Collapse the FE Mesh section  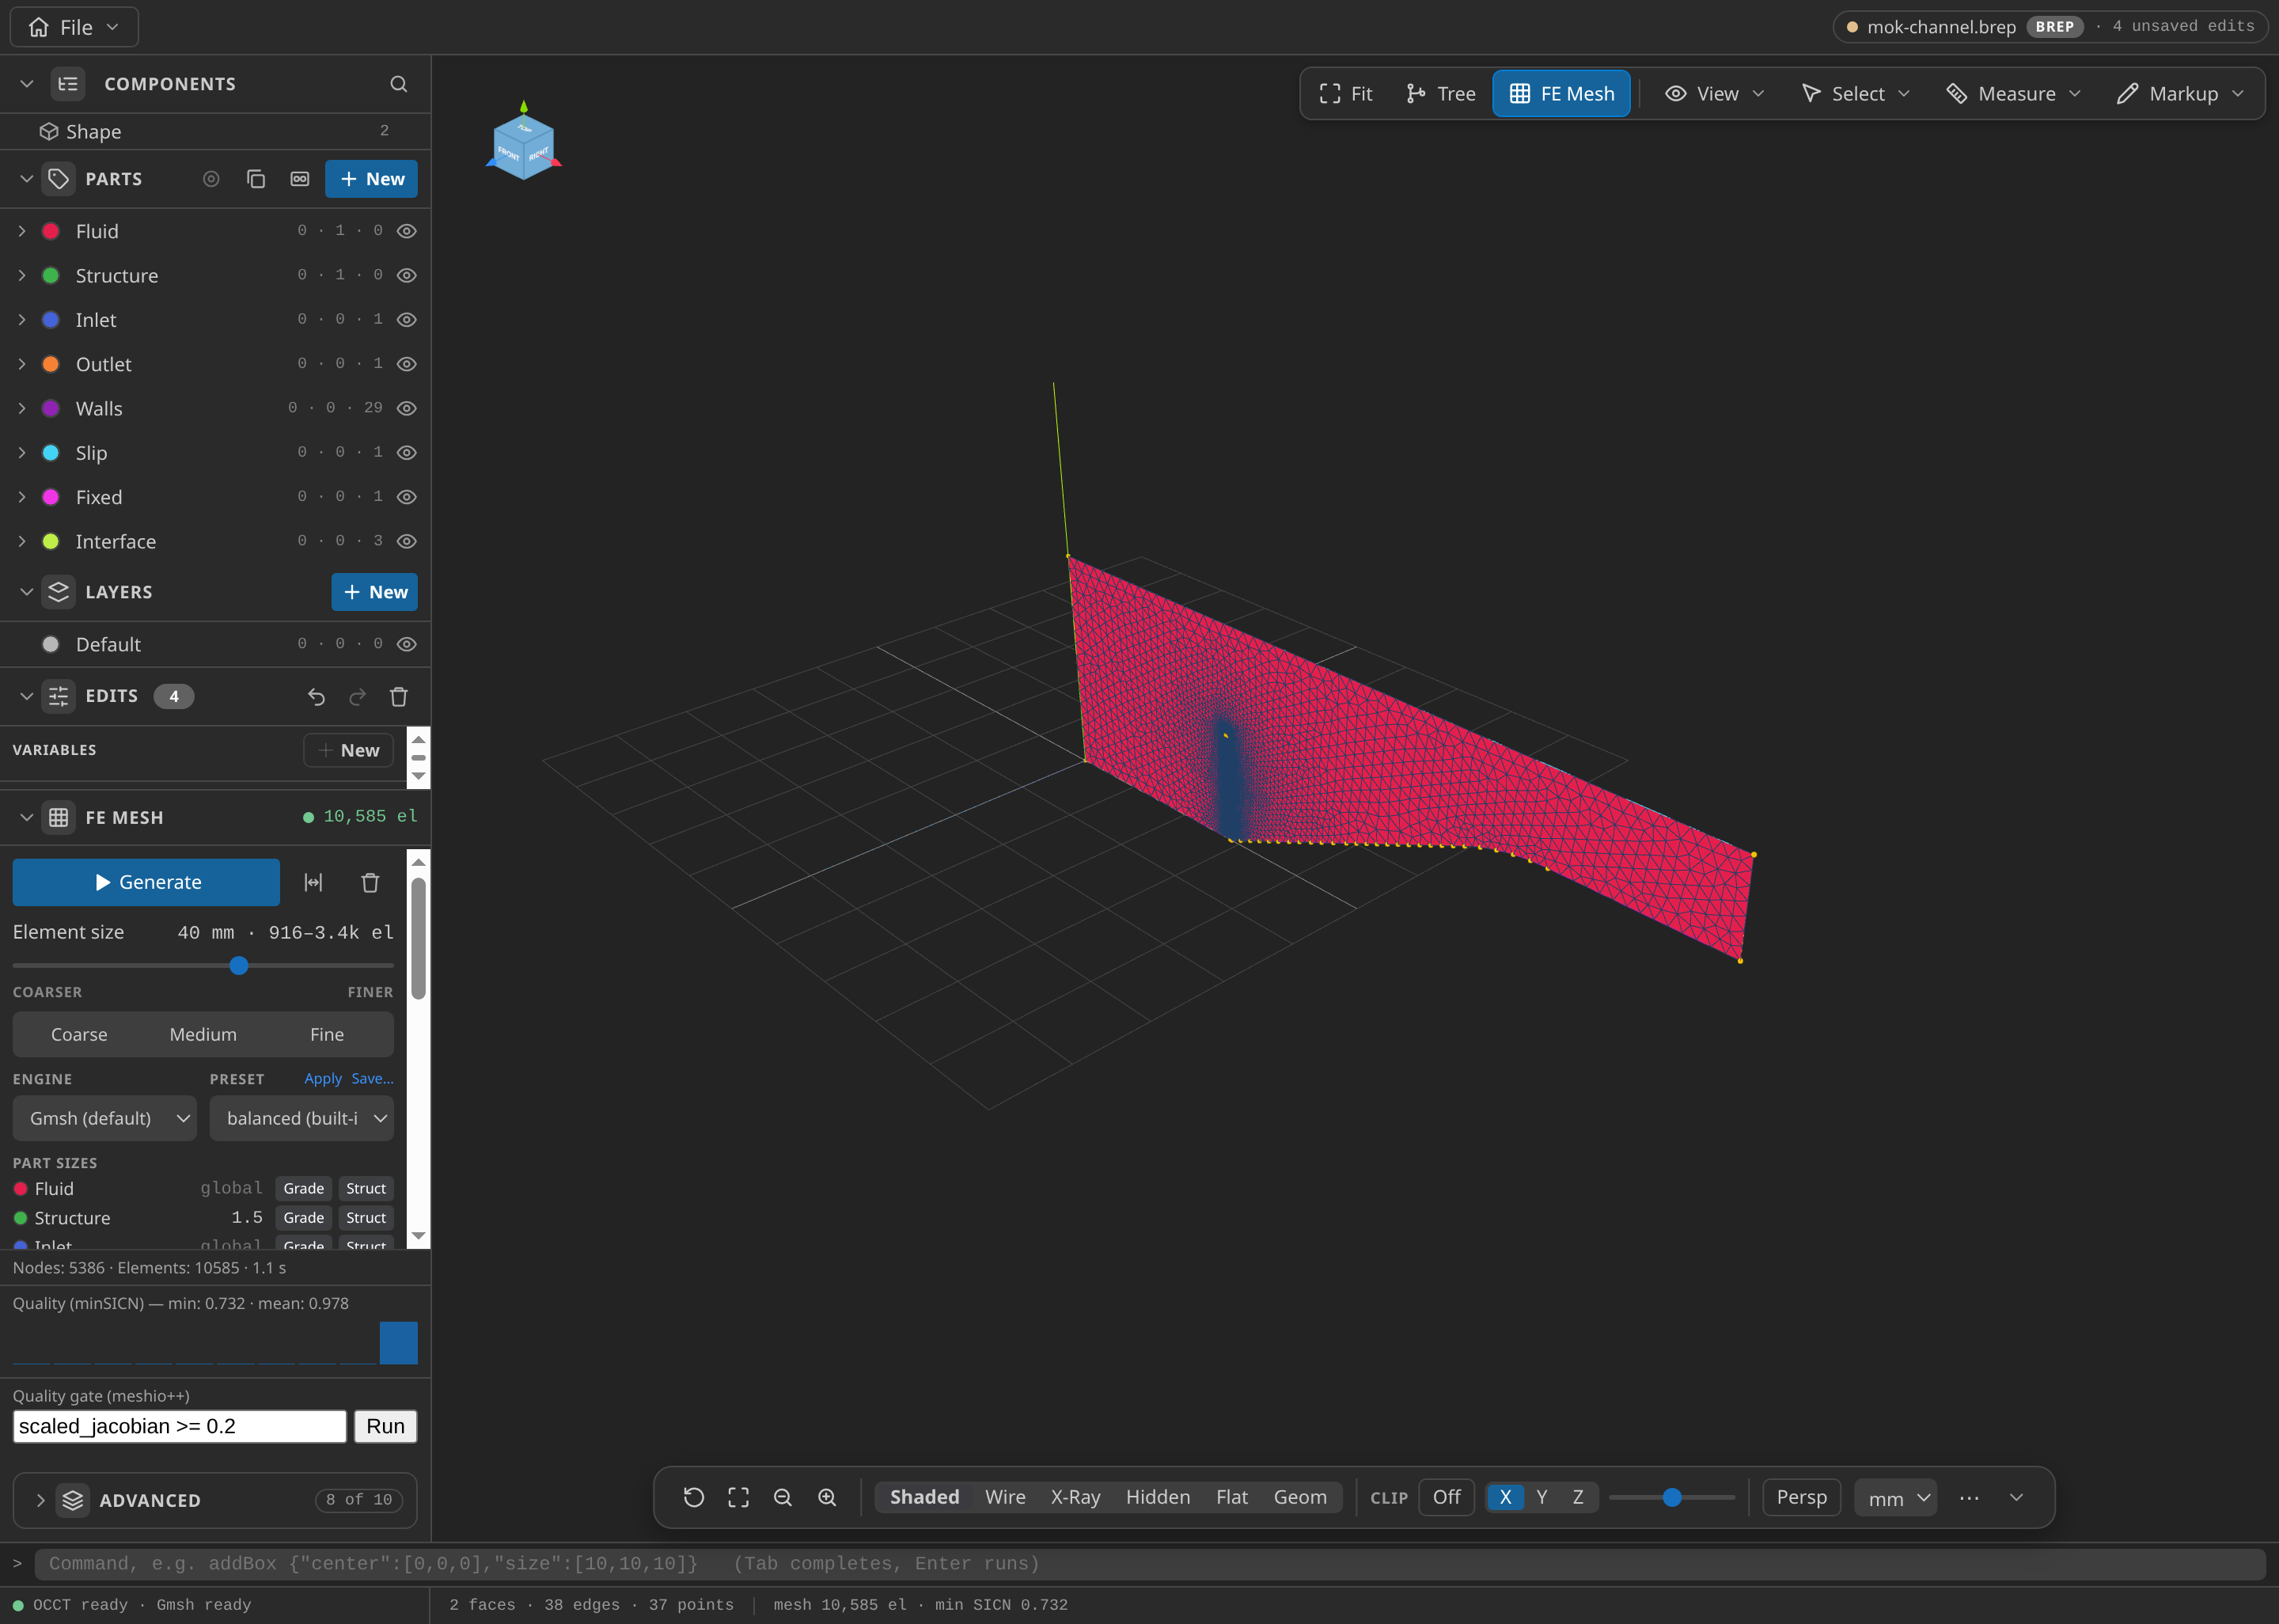27,817
